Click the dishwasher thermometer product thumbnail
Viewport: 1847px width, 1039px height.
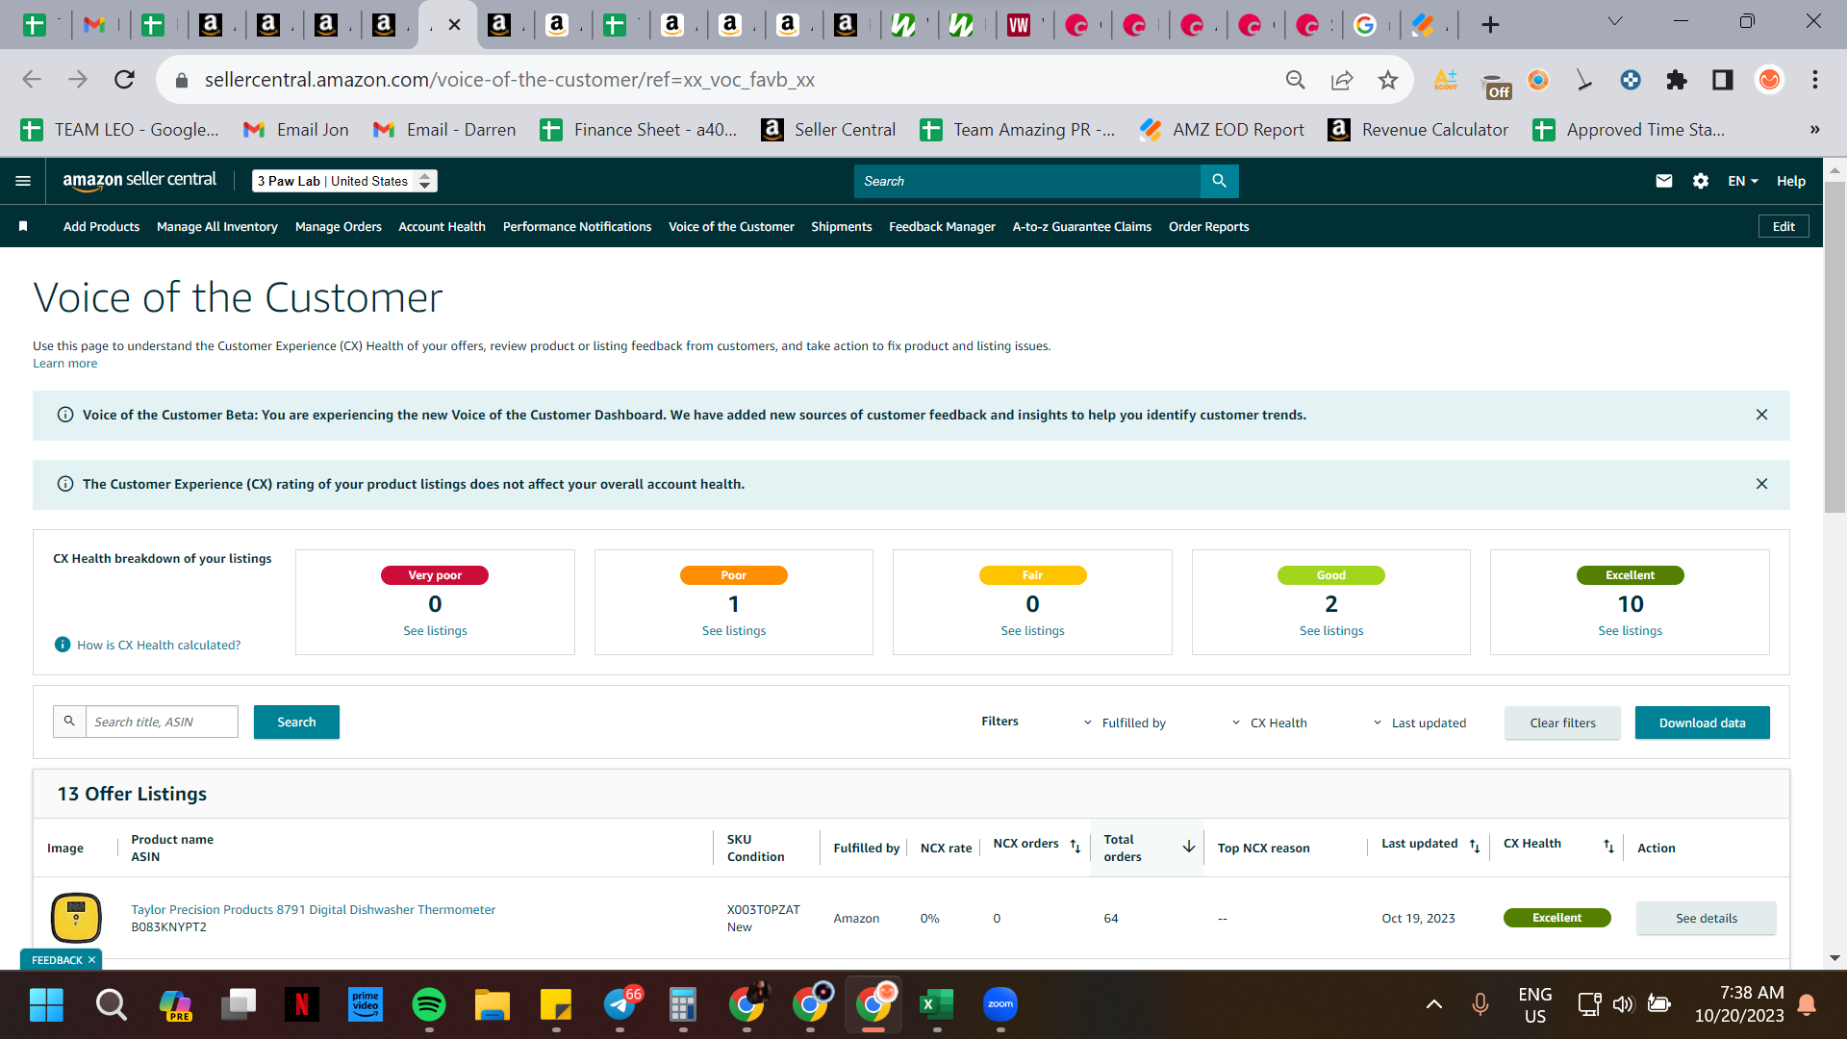click(76, 918)
